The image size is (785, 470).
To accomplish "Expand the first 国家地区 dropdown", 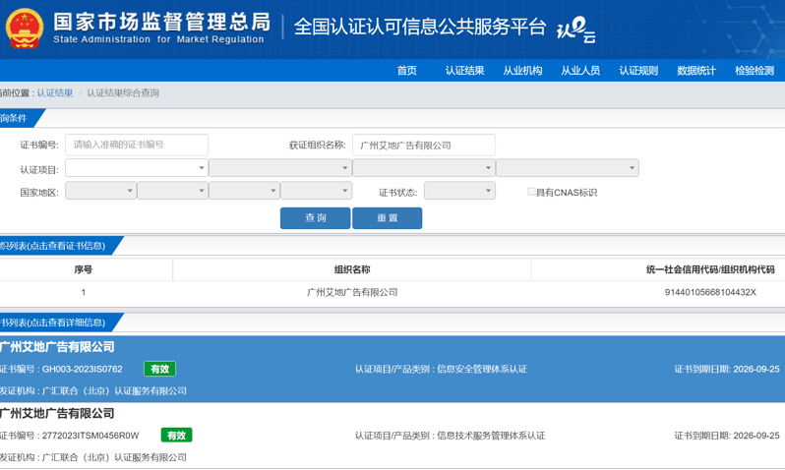I will point(100,191).
